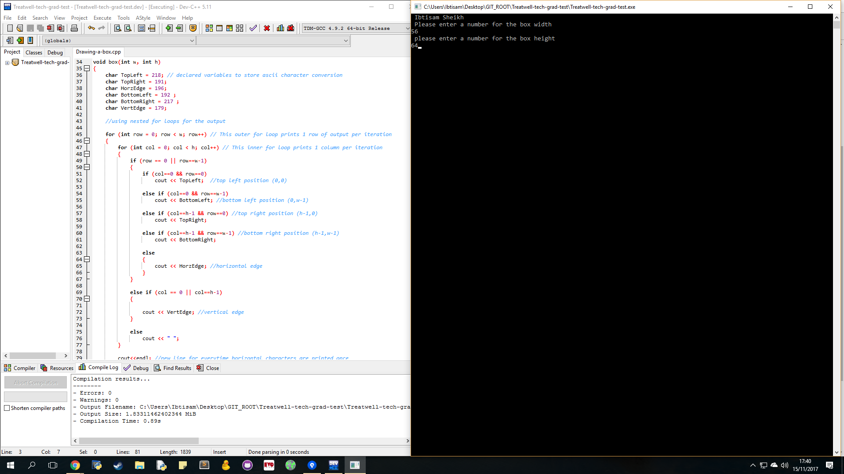Viewport: 844px width, 474px height.
Task: Select the Compile toolbar icon
Action: point(209,28)
